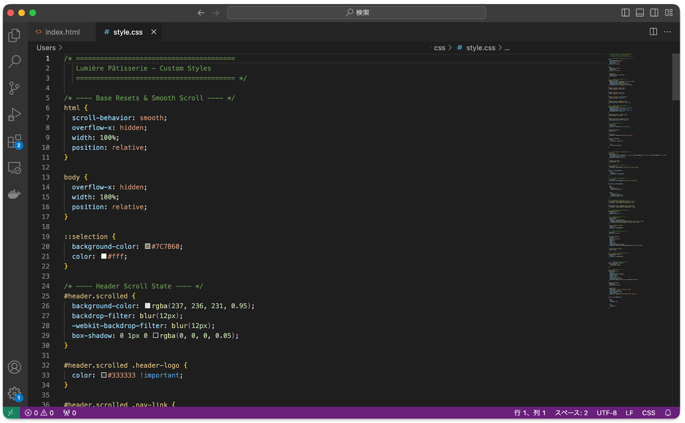Open the editor's more actions menu
The image size is (685, 423).
click(x=667, y=32)
